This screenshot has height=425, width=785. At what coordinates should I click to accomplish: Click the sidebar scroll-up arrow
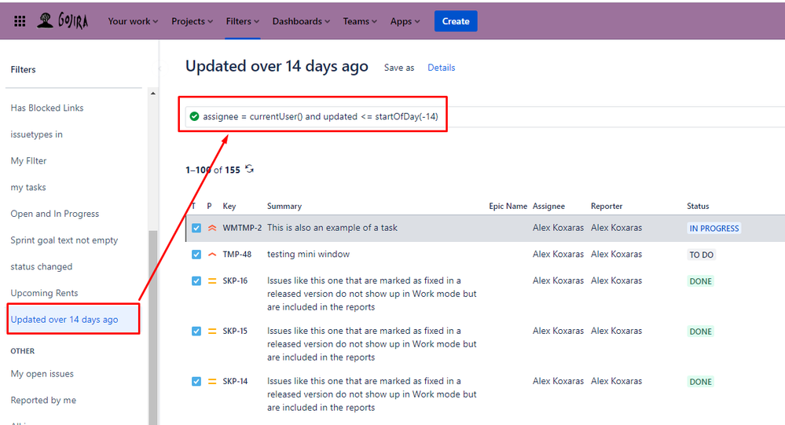point(152,93)
